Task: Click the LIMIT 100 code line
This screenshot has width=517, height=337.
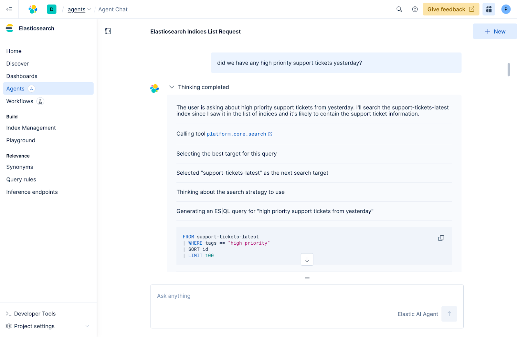Action: 198,256
